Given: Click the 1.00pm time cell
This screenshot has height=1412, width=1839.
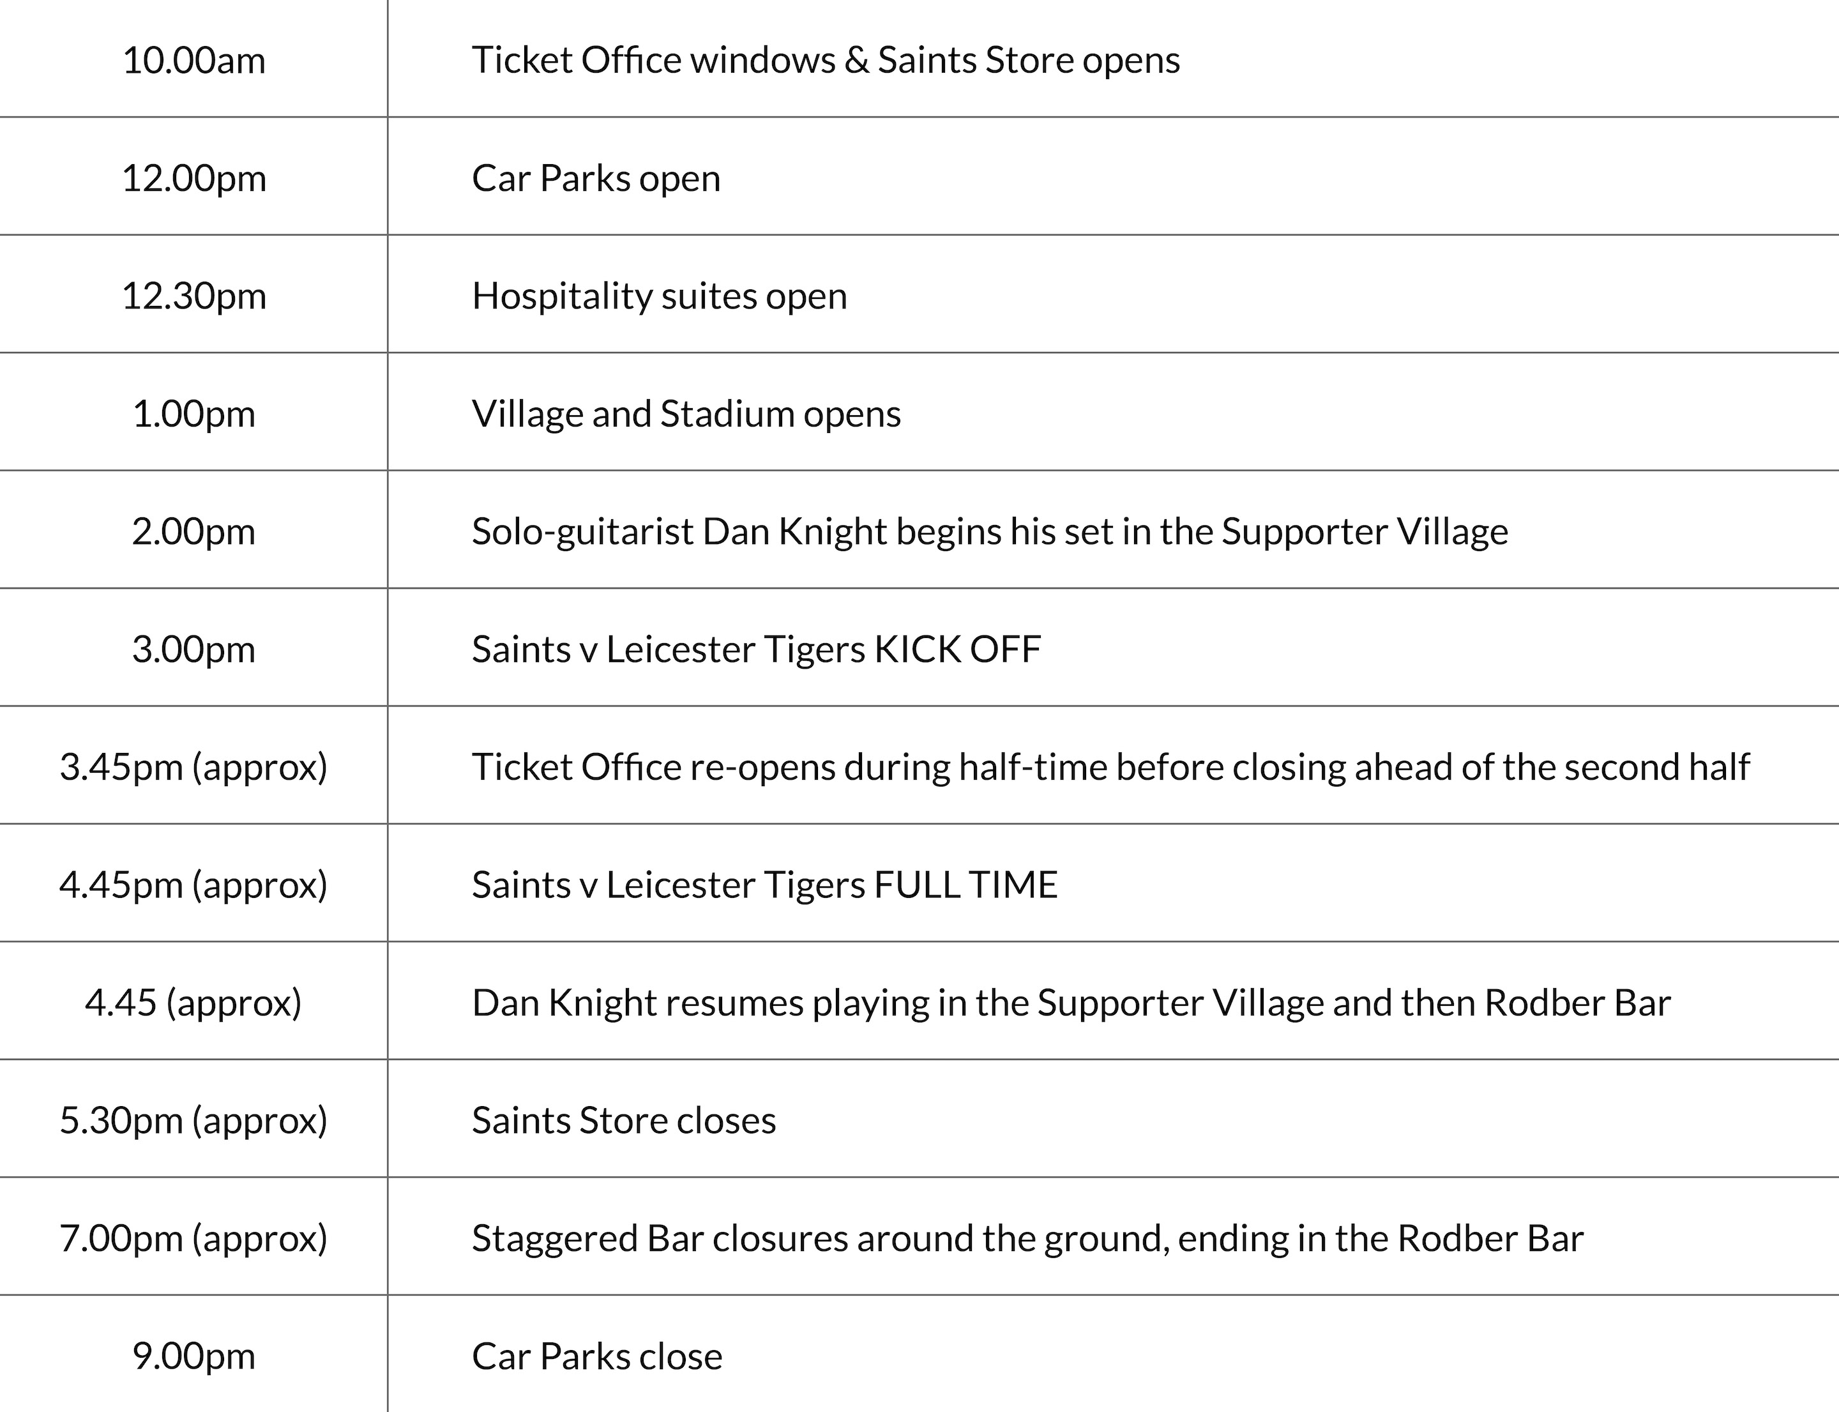Looking at the screenshot, I should [x=193, y=414].
